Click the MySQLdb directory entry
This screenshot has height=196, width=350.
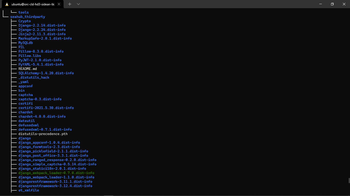26,43
